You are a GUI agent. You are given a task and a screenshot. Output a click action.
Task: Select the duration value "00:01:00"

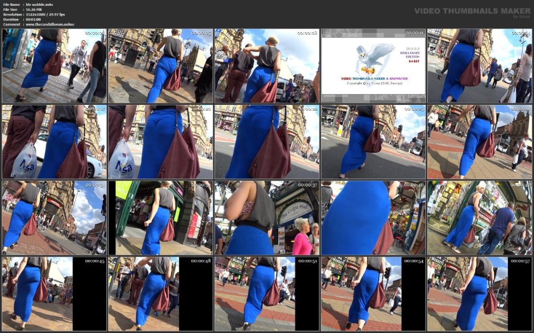(33, 19)
